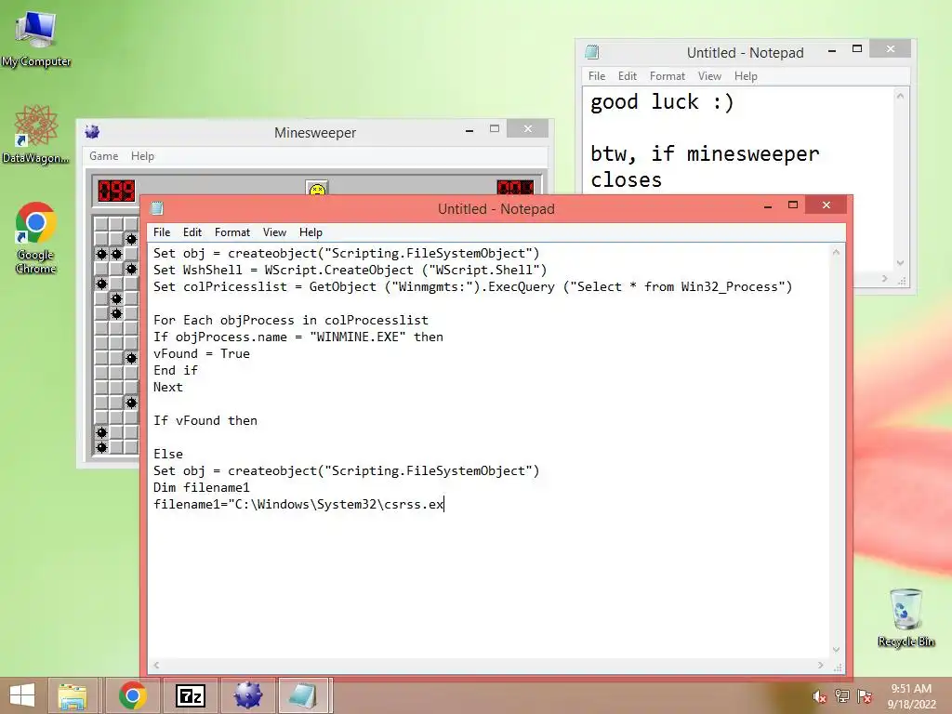This screenshot has height=714, width=952.
Task: Click the Minesweeper window title icon
Action: pyautogui.click(x=92, y=132)
